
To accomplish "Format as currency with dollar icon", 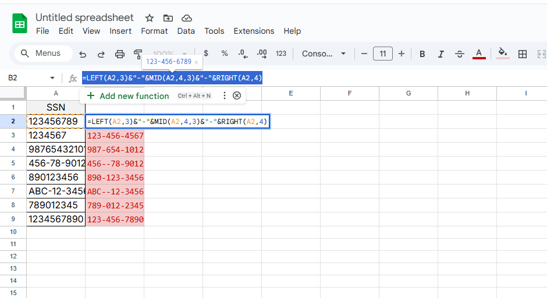I will [206, 54].
